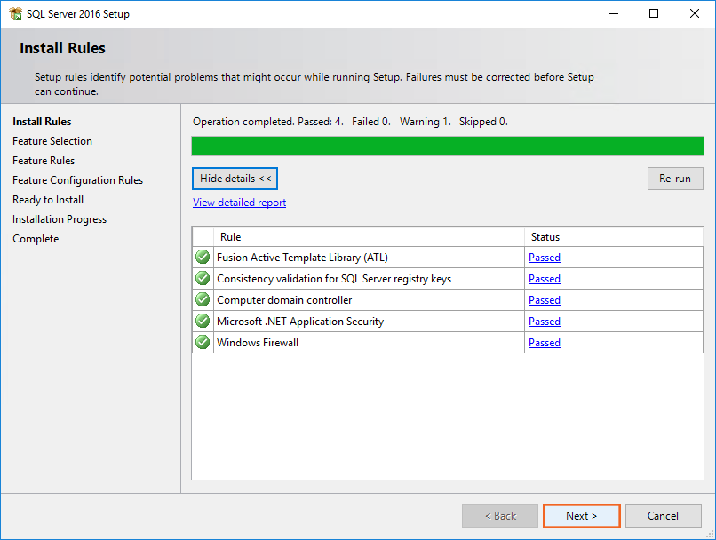View Passed result for .NET Application Security
This screenshot has width=716, height=540.
[544, 322]
